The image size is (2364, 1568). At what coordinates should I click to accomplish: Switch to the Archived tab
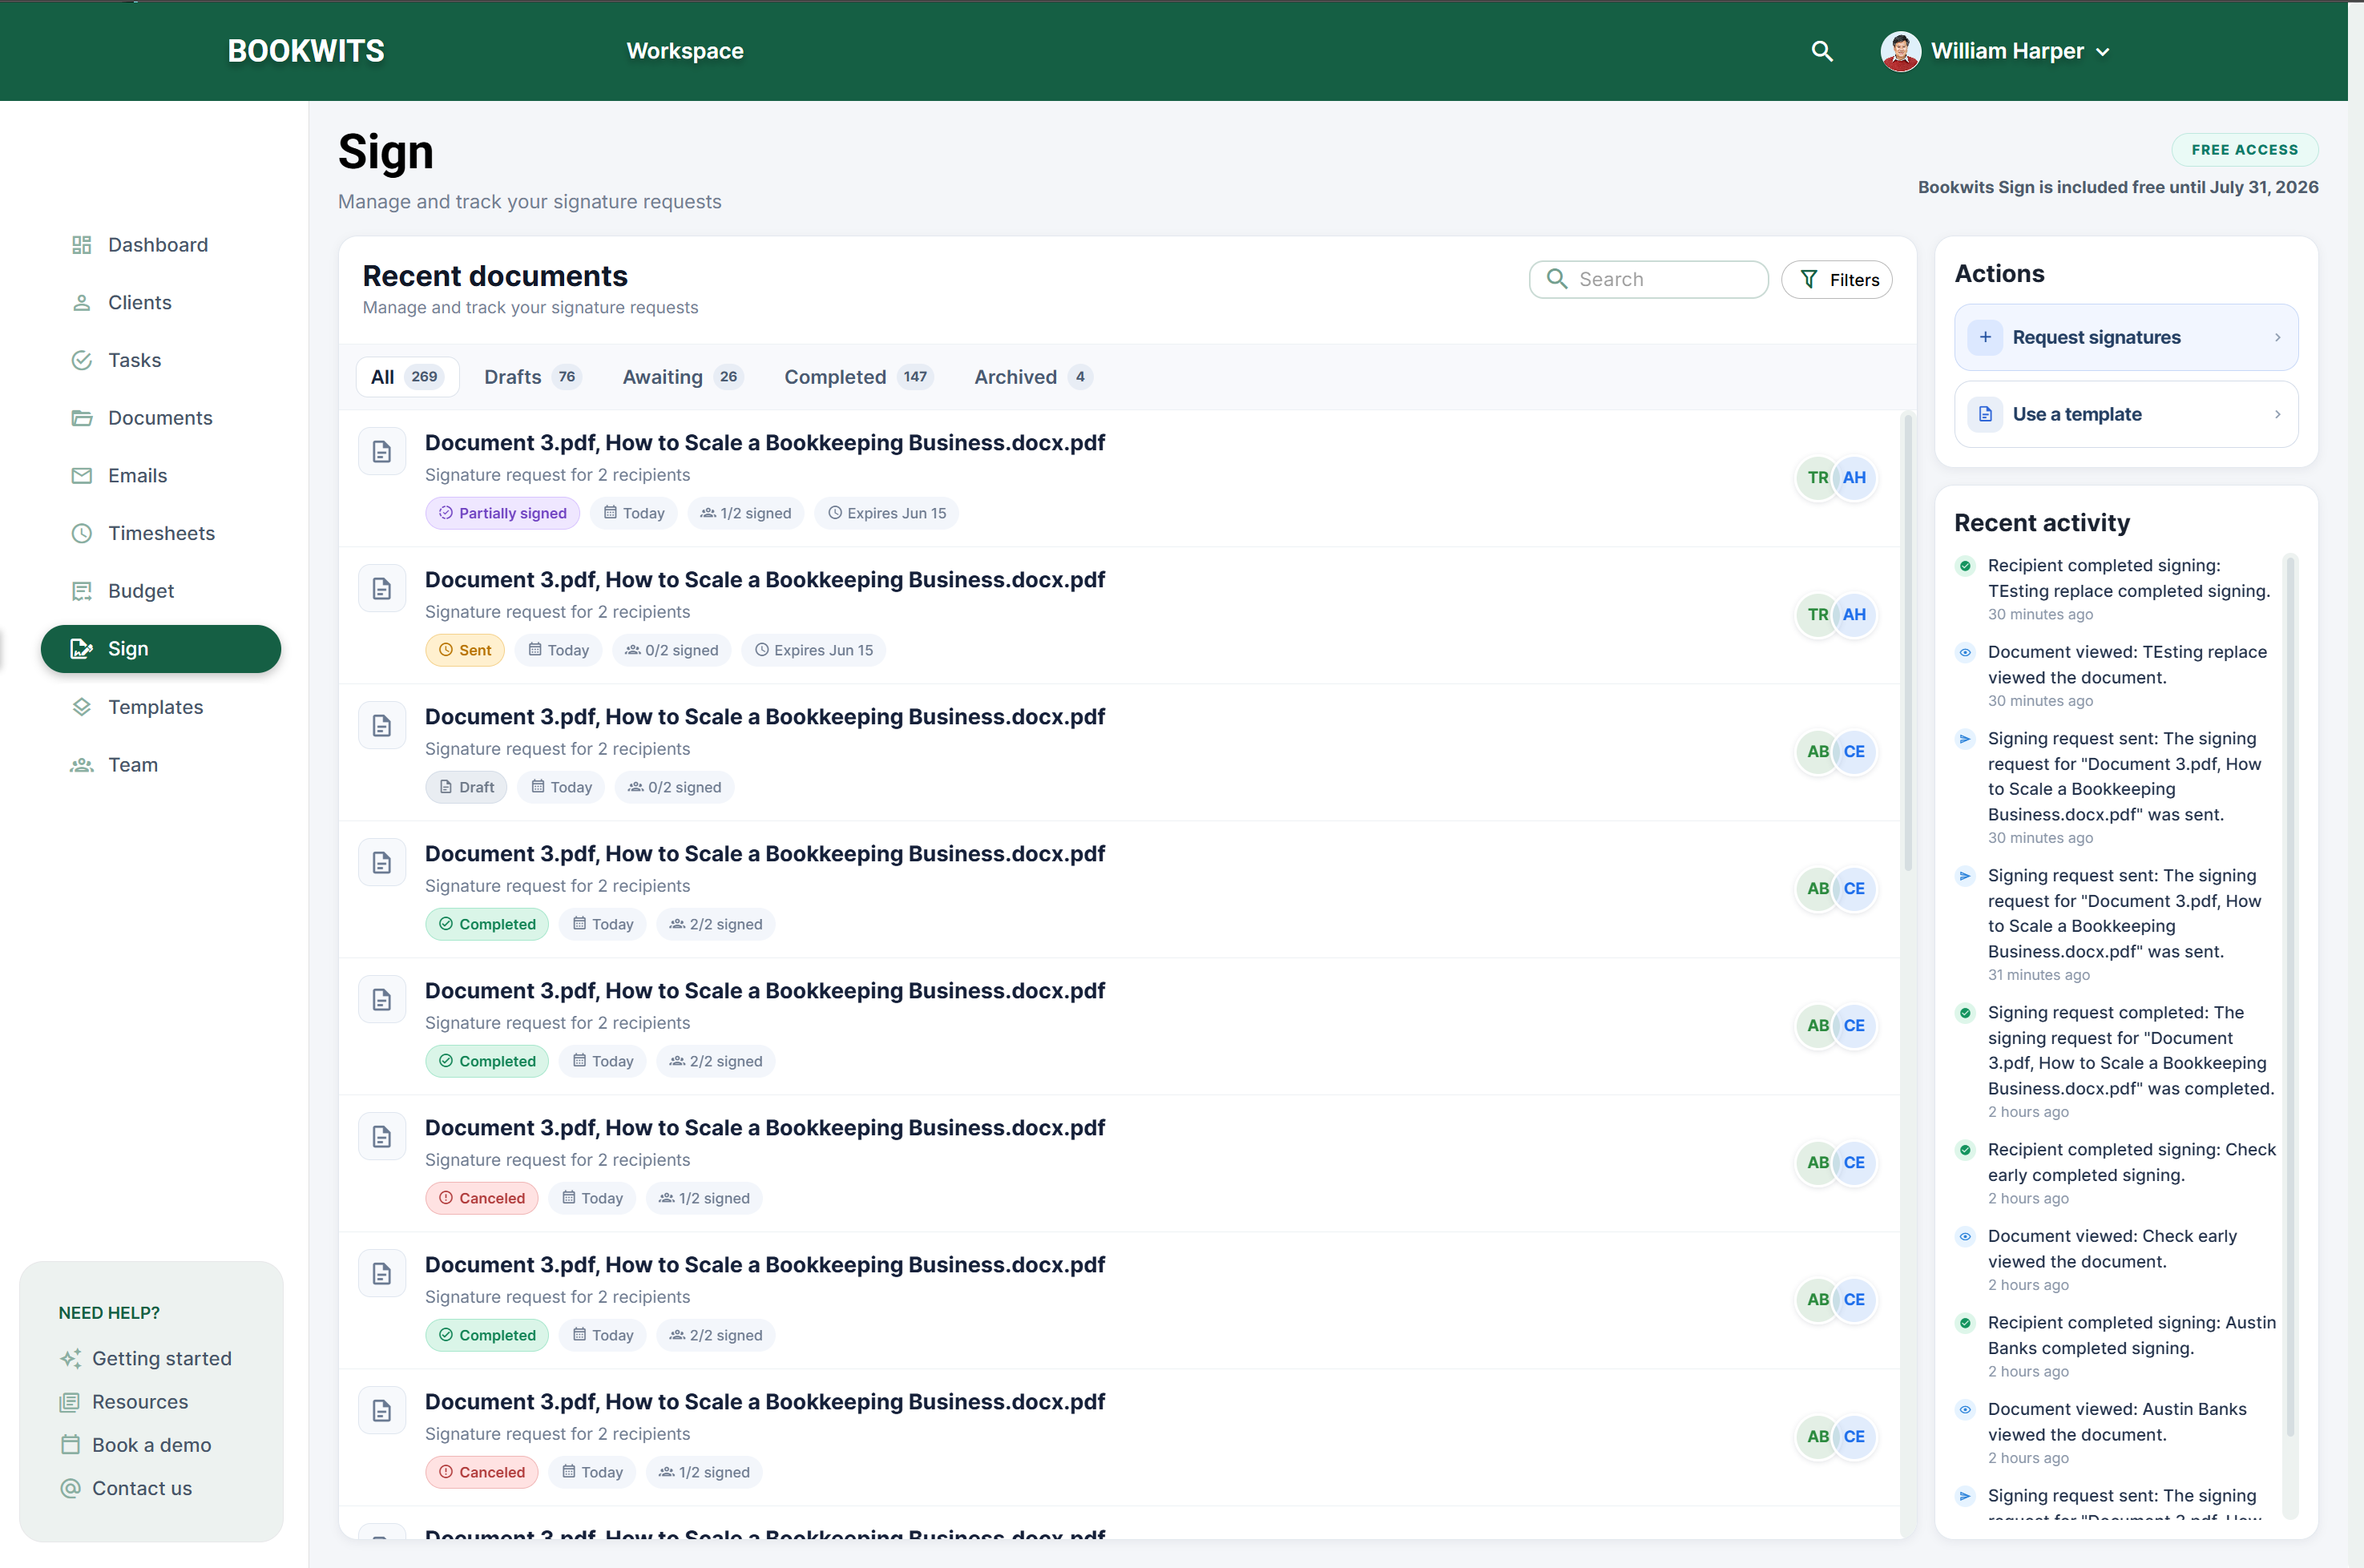(x=1033, y=377)
